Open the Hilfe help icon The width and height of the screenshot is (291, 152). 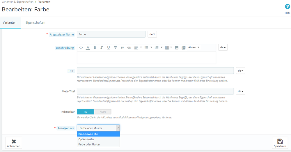pos(287,7)
